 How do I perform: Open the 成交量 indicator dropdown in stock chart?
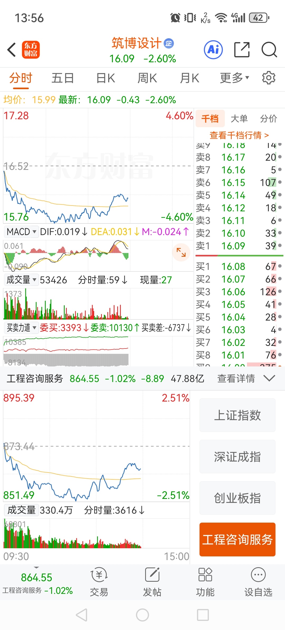click(21, 280)
